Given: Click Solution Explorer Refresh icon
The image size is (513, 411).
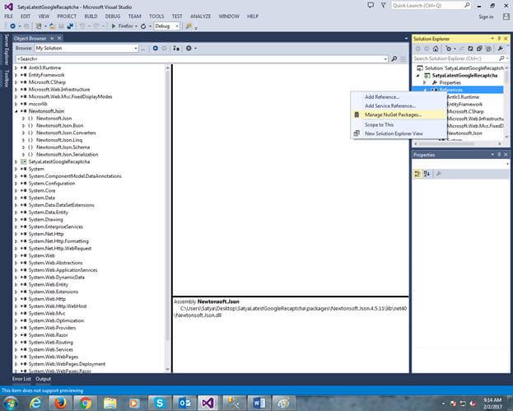Looking at the screenshot, I should coord(470,49).
